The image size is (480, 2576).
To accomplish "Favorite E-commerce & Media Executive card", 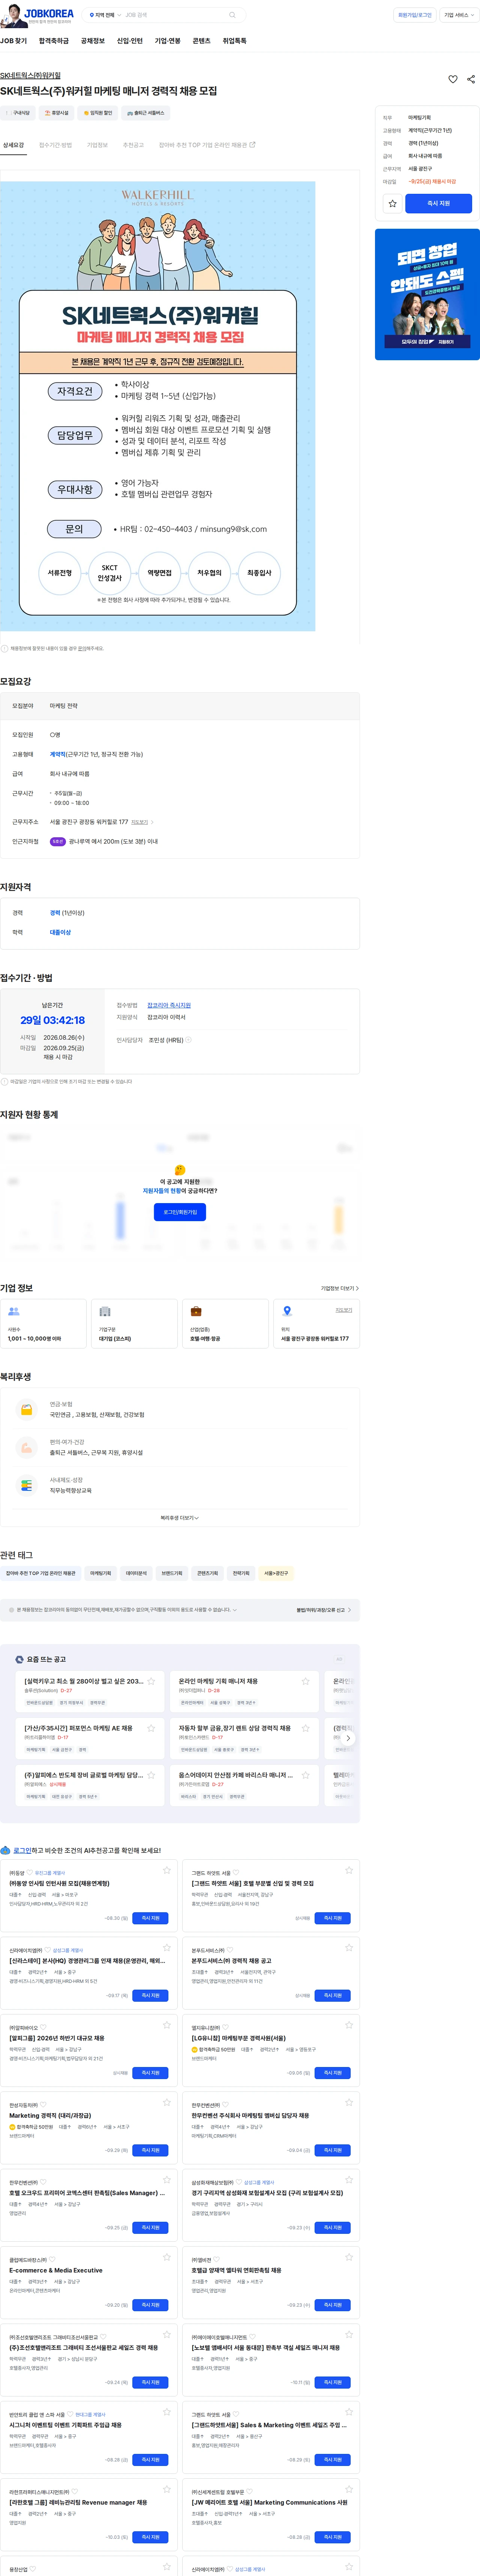I will click(x=166, y=2257).
